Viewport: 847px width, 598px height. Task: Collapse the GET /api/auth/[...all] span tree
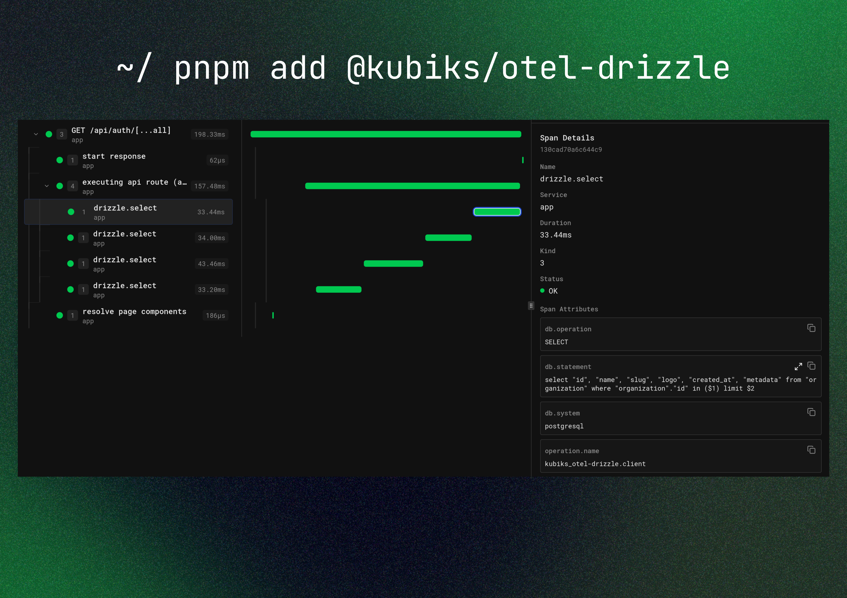point(35,134)
